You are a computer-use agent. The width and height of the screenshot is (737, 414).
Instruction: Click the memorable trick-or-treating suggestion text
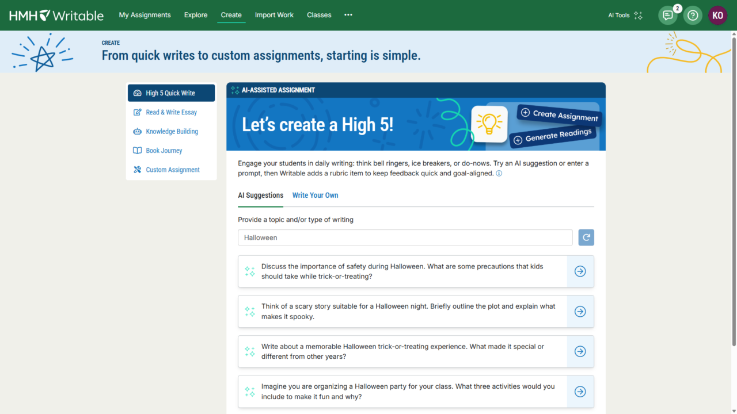pyautogui.click(x=402, y=351)
